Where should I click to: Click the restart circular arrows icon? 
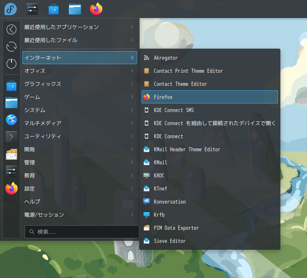[11, 47]
